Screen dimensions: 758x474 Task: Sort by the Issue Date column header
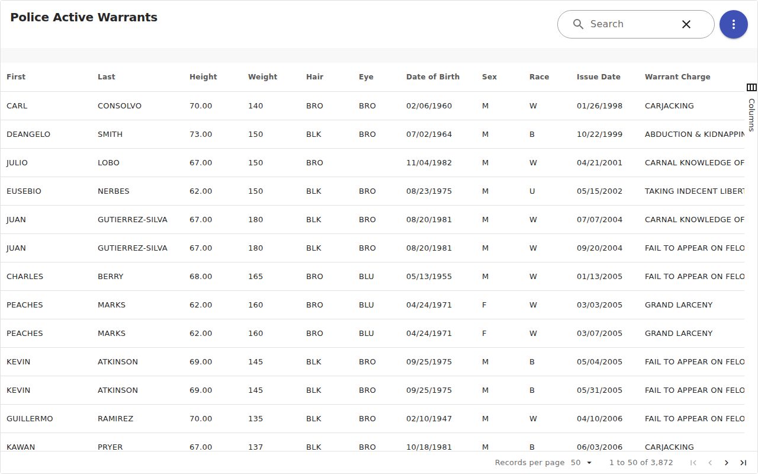tap(599, 77)
